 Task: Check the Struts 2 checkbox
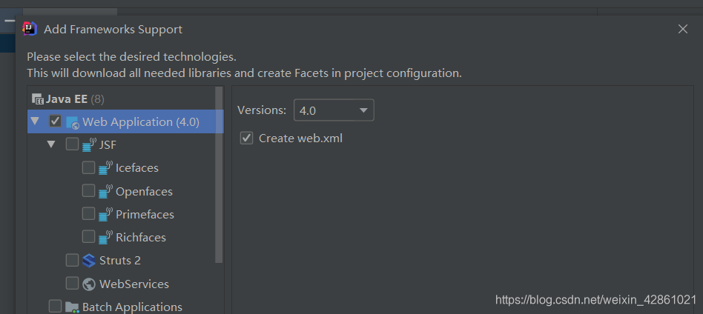[72, 260]
